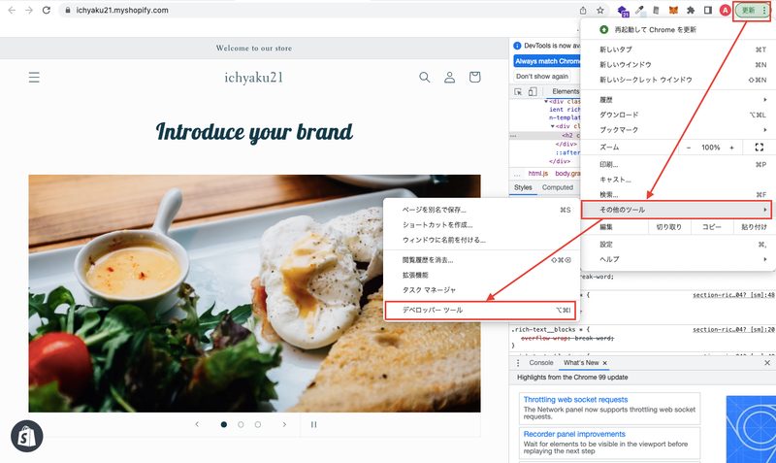Select DevTools inspect element icon
Screen dimensions: 776x463
(x=518, y=91)
